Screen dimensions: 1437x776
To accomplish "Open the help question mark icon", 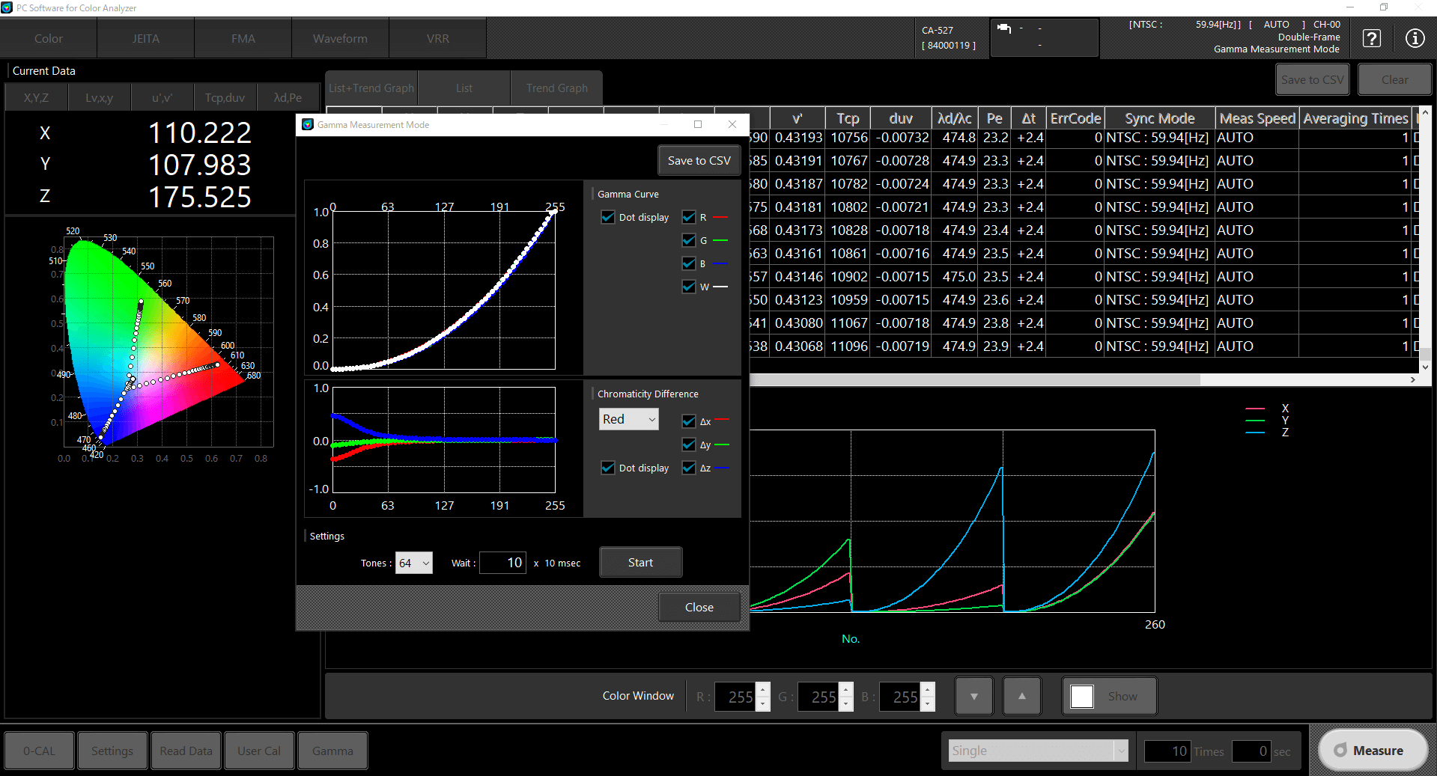I will pyautogui.click(x=1371, y=38).
